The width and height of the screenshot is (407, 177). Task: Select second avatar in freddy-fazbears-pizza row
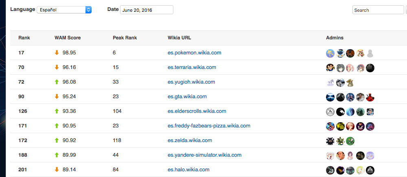point(340,126)
